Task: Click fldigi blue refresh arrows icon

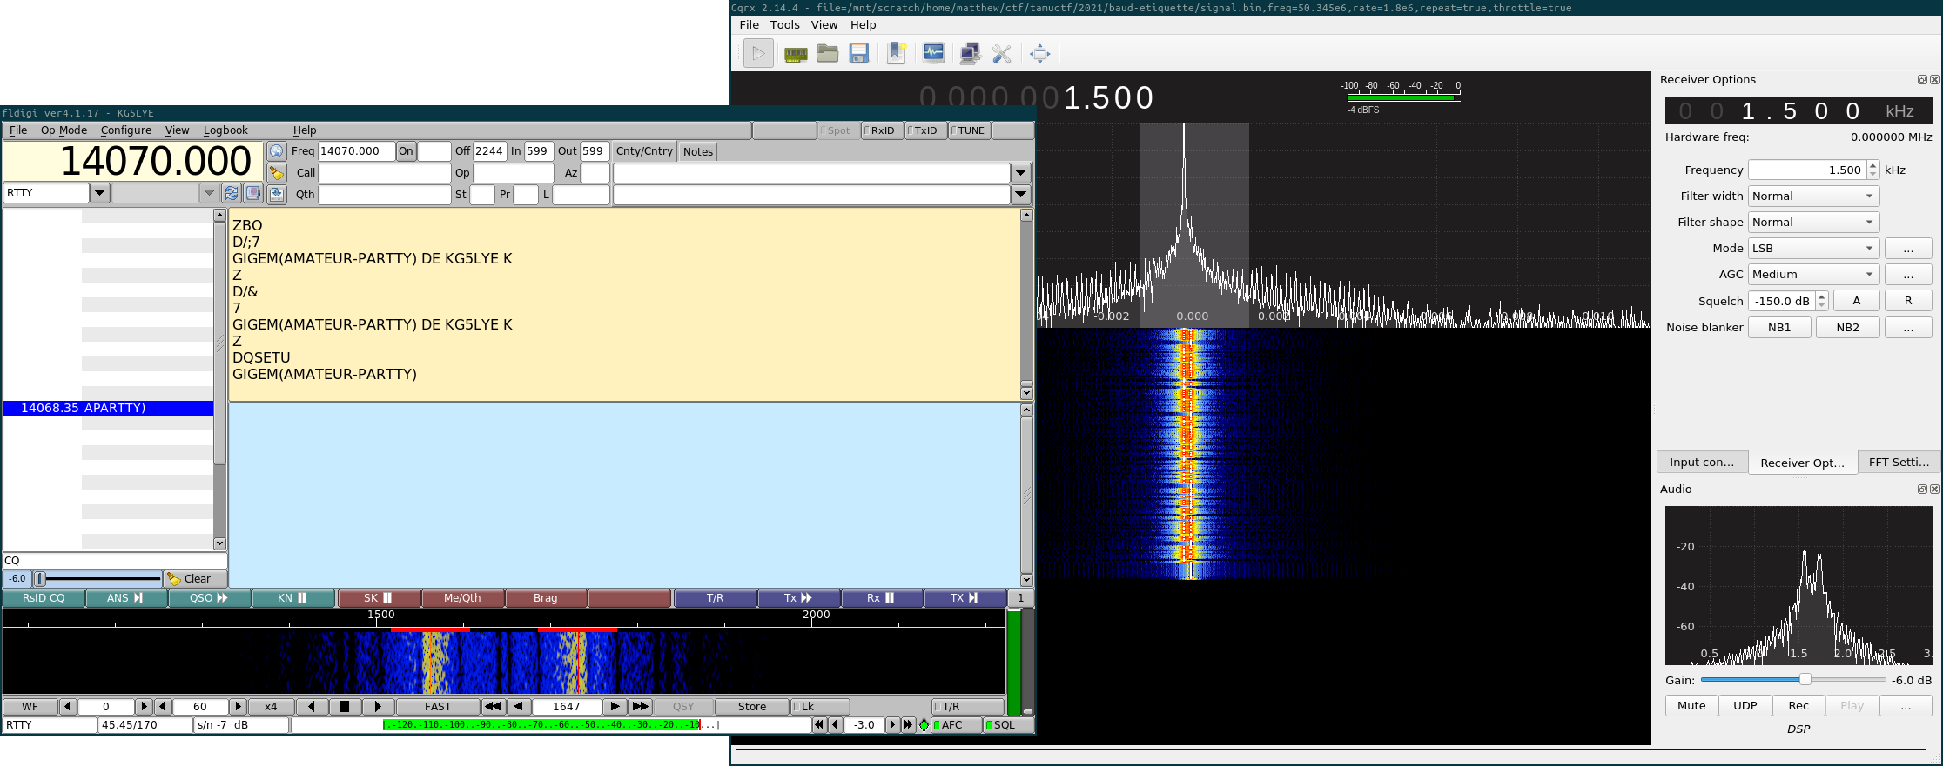Action: 232,193
